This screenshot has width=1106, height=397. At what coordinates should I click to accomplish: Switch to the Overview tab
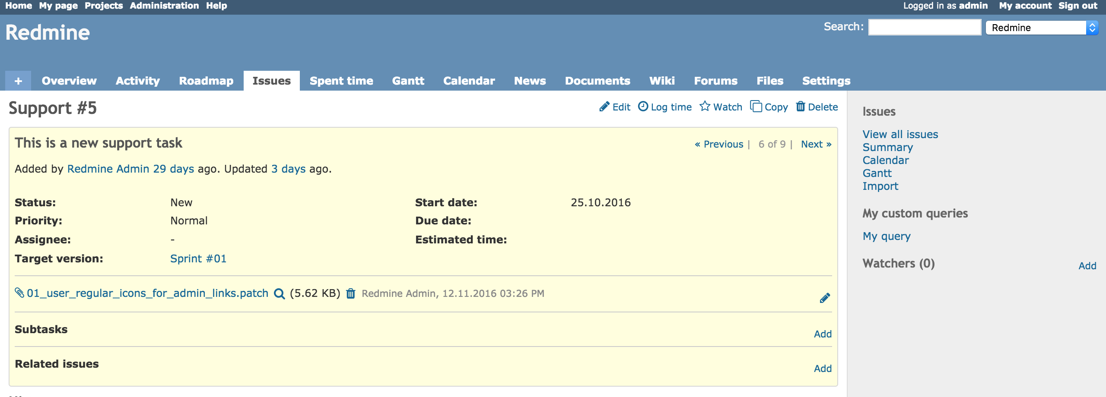(69, 81)
